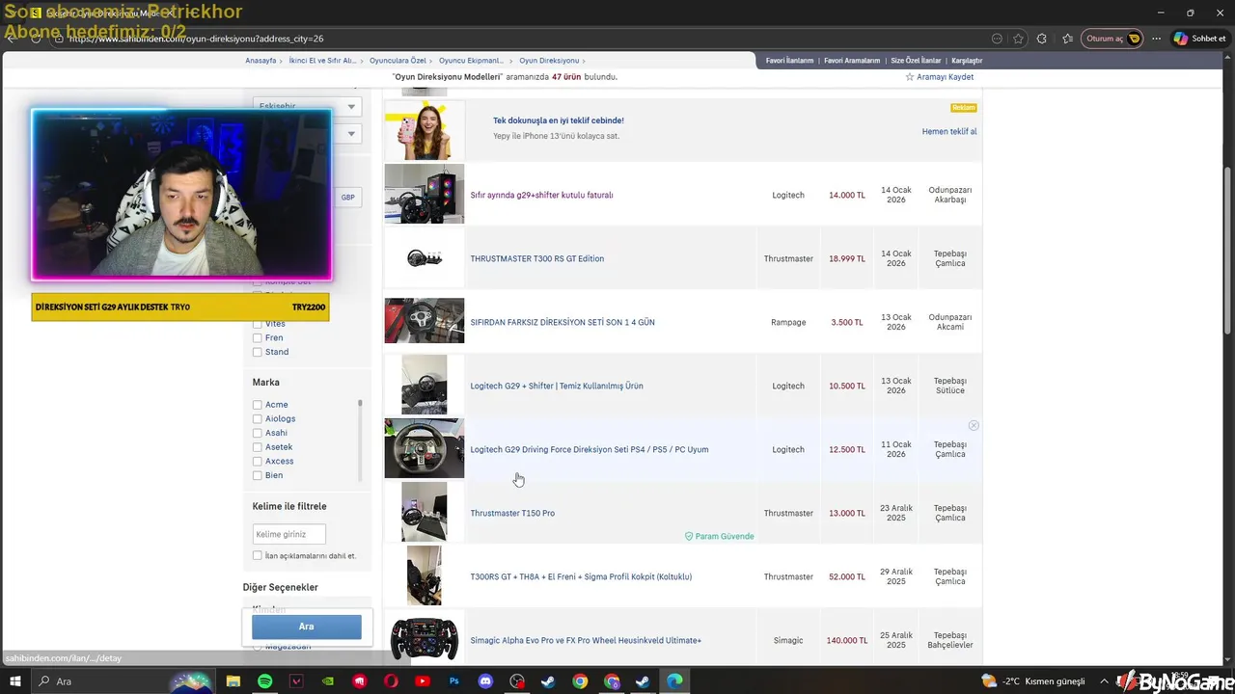Open THRUSTMASTER T300 RS GT Edition listing
Image resolution: width=1235 pixels, height=694 pixels.
click(x=536, y=258)
